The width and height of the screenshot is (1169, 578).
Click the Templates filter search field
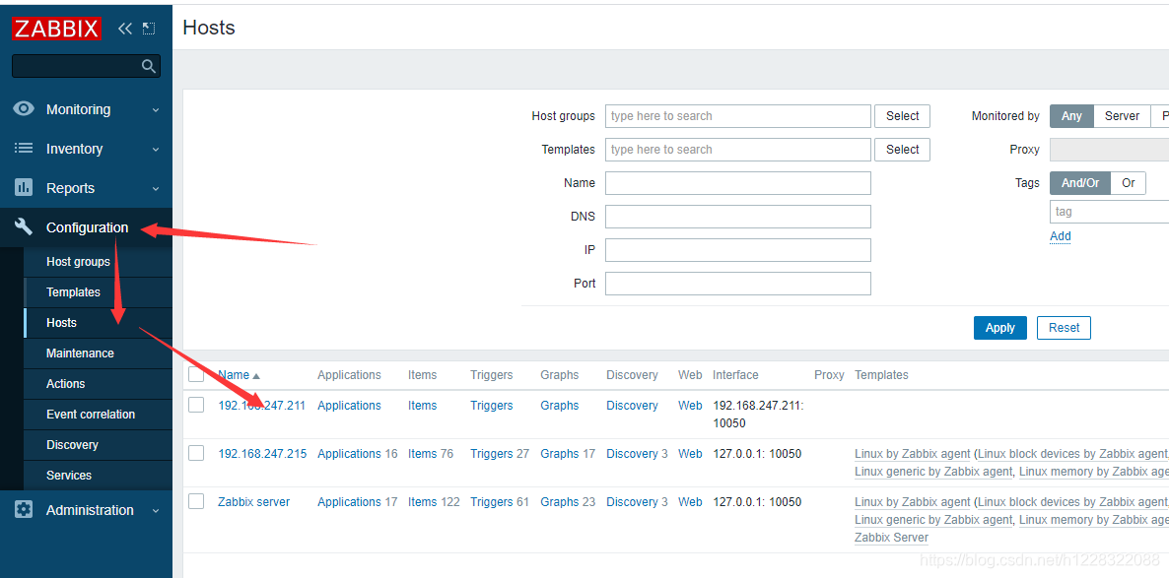click(x=738, y=149)
